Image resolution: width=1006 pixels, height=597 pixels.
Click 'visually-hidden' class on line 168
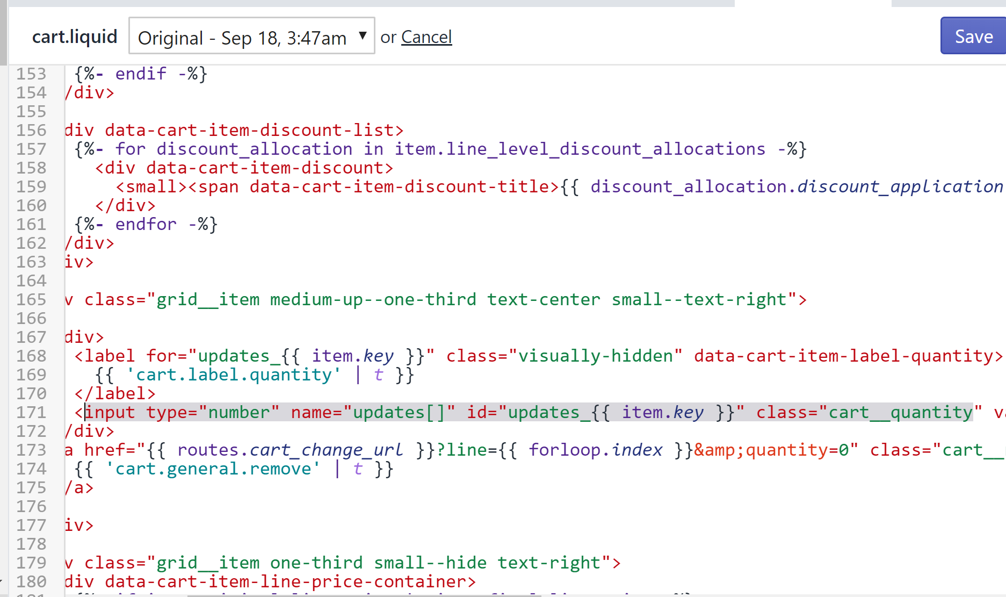[x=595, y=356]
